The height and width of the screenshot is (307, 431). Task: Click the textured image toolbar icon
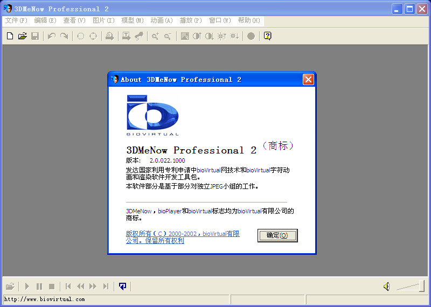(185, 36)
